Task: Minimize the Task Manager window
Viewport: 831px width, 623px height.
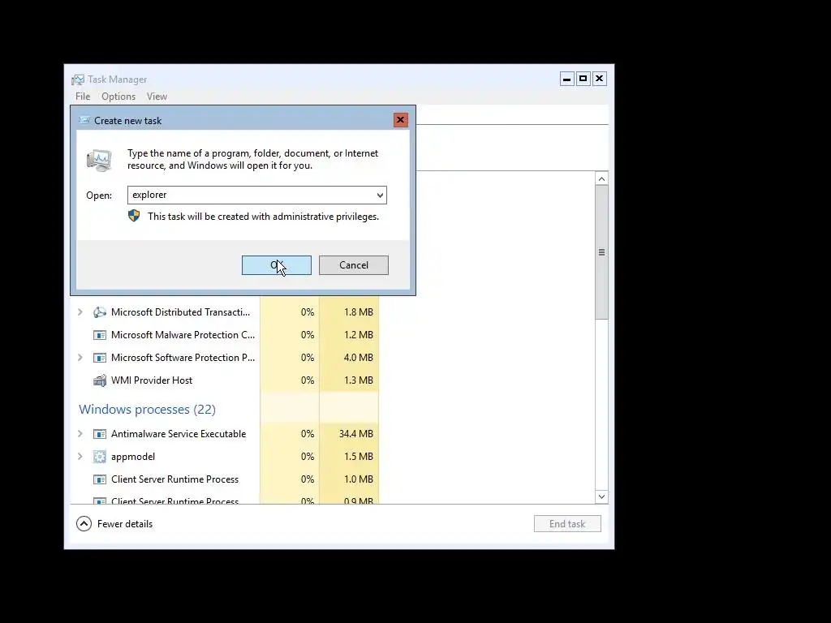Action: click(x=567, y=79)
